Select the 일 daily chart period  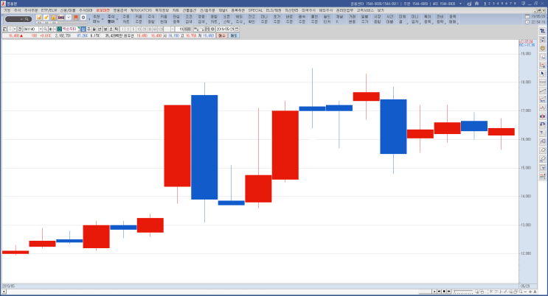[x=83, y=29]
